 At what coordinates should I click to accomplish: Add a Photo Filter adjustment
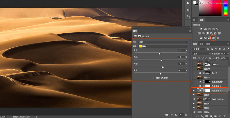[x=211, y=33]
